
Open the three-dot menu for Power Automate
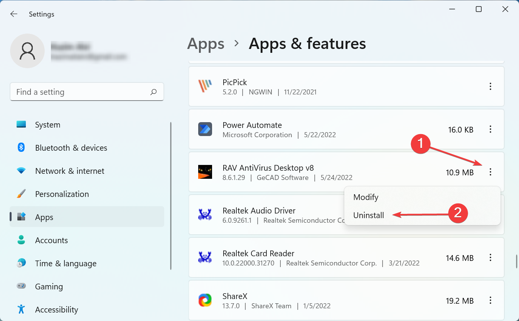[x=490, y=129]
